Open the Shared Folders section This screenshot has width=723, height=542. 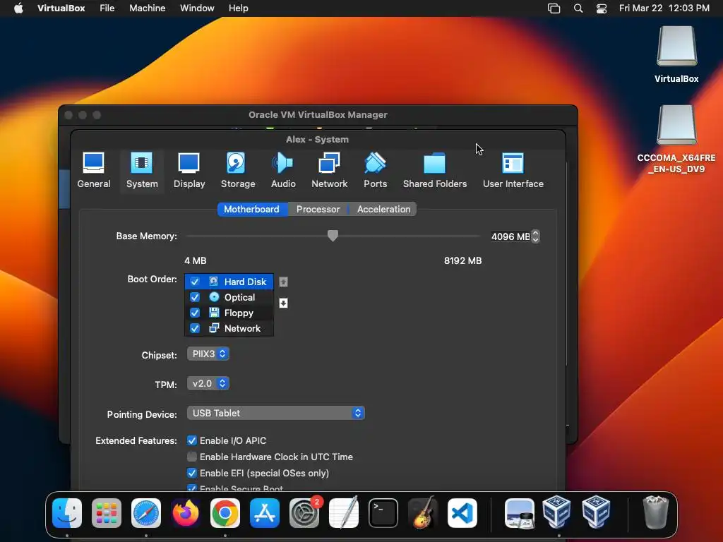click(x=435, y=171)
